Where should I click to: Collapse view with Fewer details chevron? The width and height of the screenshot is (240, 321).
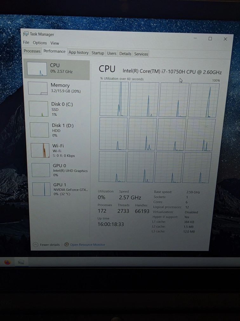36,245
